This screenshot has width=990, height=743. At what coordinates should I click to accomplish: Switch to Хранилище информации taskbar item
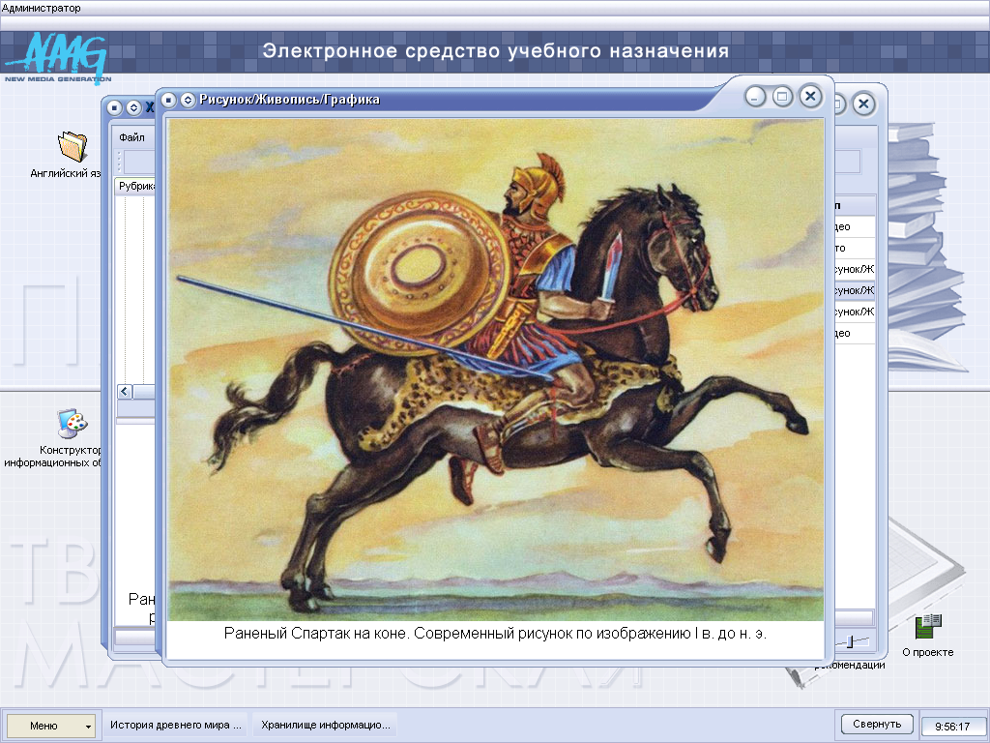coord(326,725)
